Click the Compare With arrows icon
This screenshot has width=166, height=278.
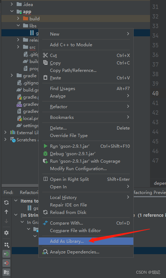click(45, 223)
